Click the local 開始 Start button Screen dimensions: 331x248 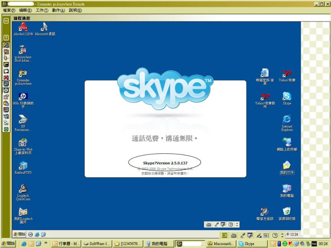tap(8, 243)
